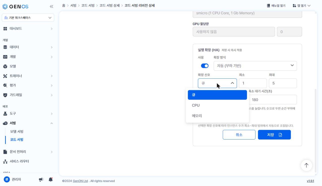The height and width of the screenshot is (186, 322).
Task: Open 매뉴얼 열기 link
Action: tap(276, 6)
